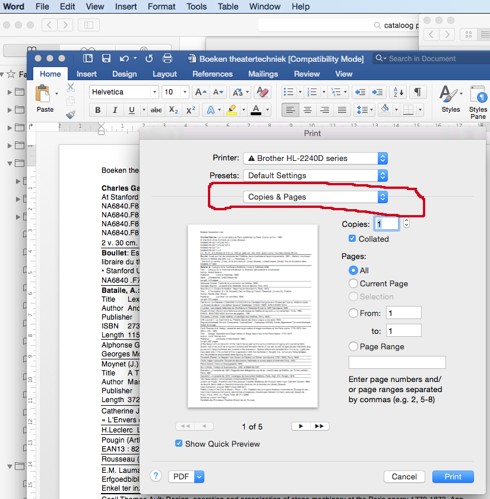Open the Presets Default Settings dropdown
The height and width of the screenshot is (499, 490).
pyautogui.click(x=315, y=175)
